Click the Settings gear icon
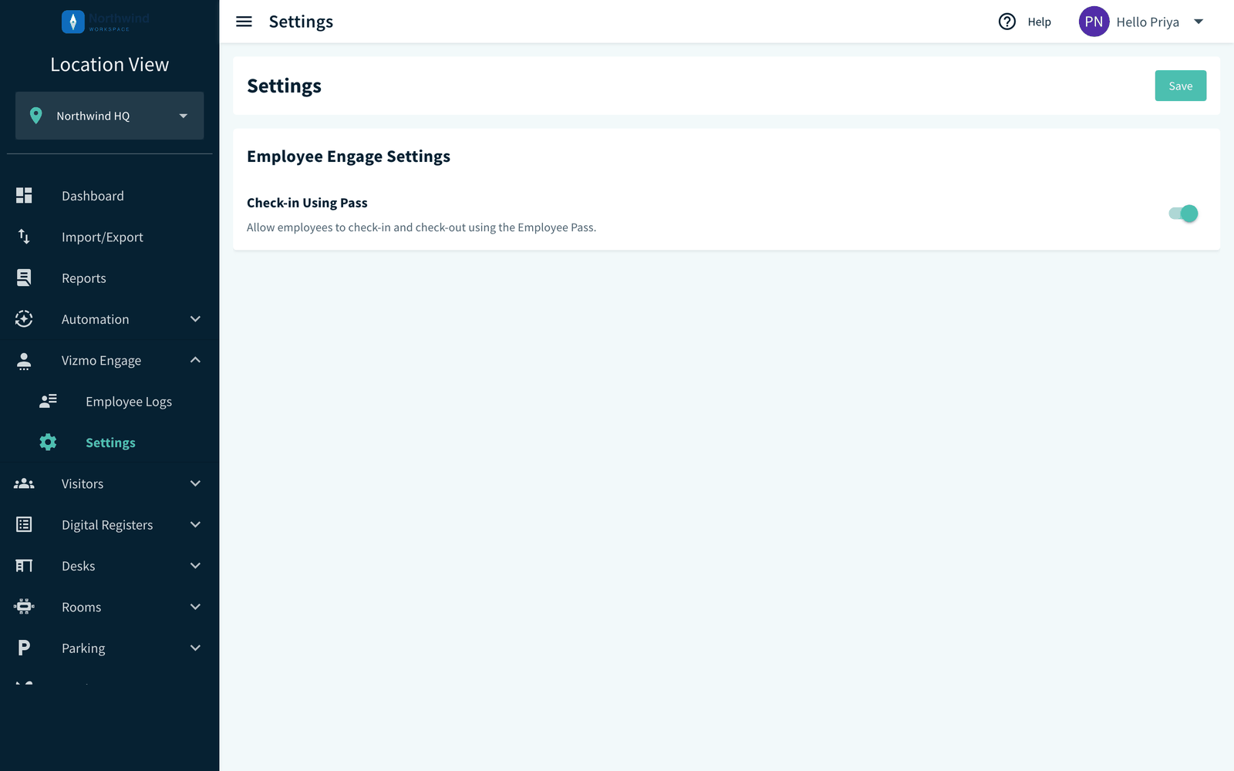The height and width of the screenshot is (771, 1234). (x=48, y=443)
